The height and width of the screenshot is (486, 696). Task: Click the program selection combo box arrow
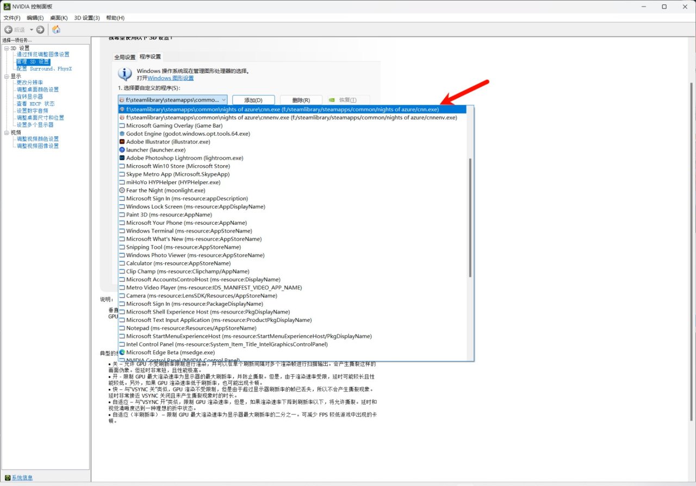point(223,100)
